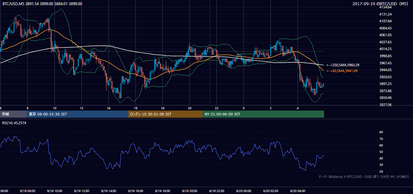Image resolution: width=413 pixels, height=194 pixels.
Task: Click price axis label 3967.45
Action: point(386,63)
